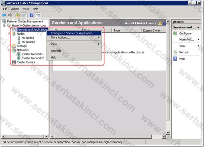Screen dimensions: 204x147
Task: Click the Failover Cluster Management root icon
Action: [x=4, y=21]
